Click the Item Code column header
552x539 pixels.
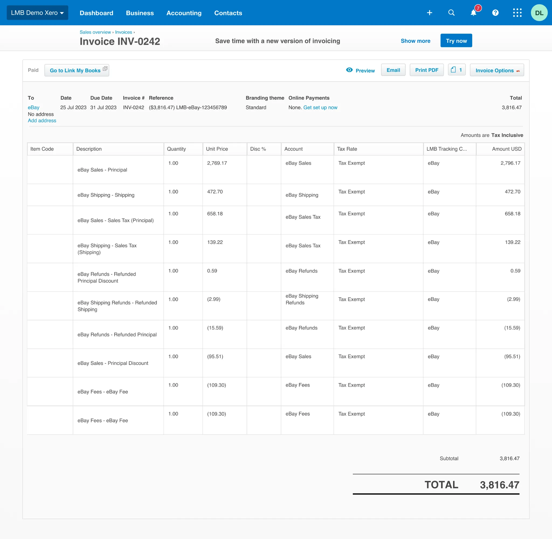pos(50,149)
